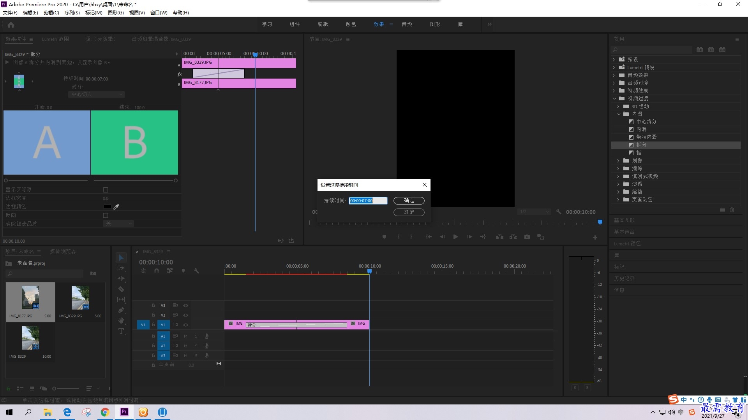
Task: Open the 基本图形 panel
Action: coord(624,220)
